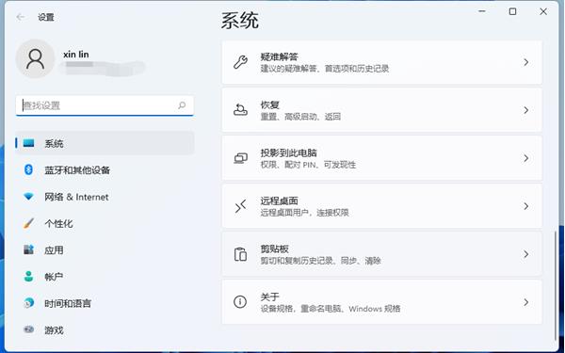Open 网络 & Internet settings
Image resolution: width=565 pixels, height=353 pixels.
pos(105,197)
